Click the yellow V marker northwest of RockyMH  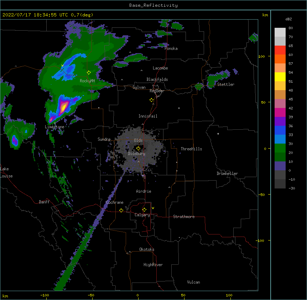coord(62,66)
